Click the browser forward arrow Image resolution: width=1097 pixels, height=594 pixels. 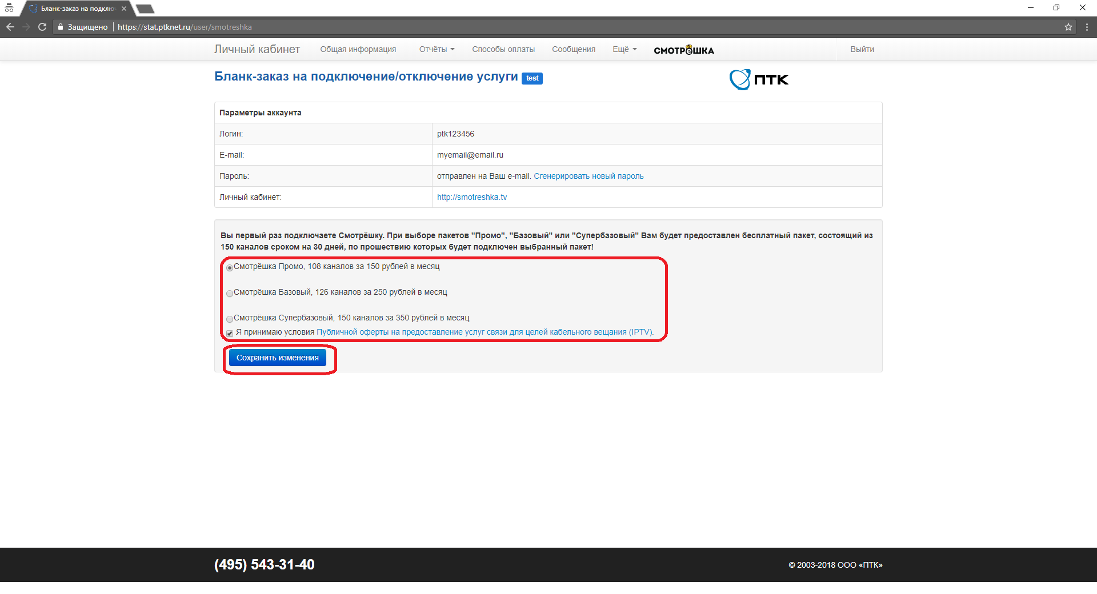[x=26, y=27]
